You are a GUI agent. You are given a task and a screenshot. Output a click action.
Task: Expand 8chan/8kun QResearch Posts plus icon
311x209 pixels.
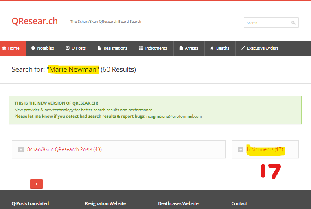pyautogui.click(x=21, y=149)
